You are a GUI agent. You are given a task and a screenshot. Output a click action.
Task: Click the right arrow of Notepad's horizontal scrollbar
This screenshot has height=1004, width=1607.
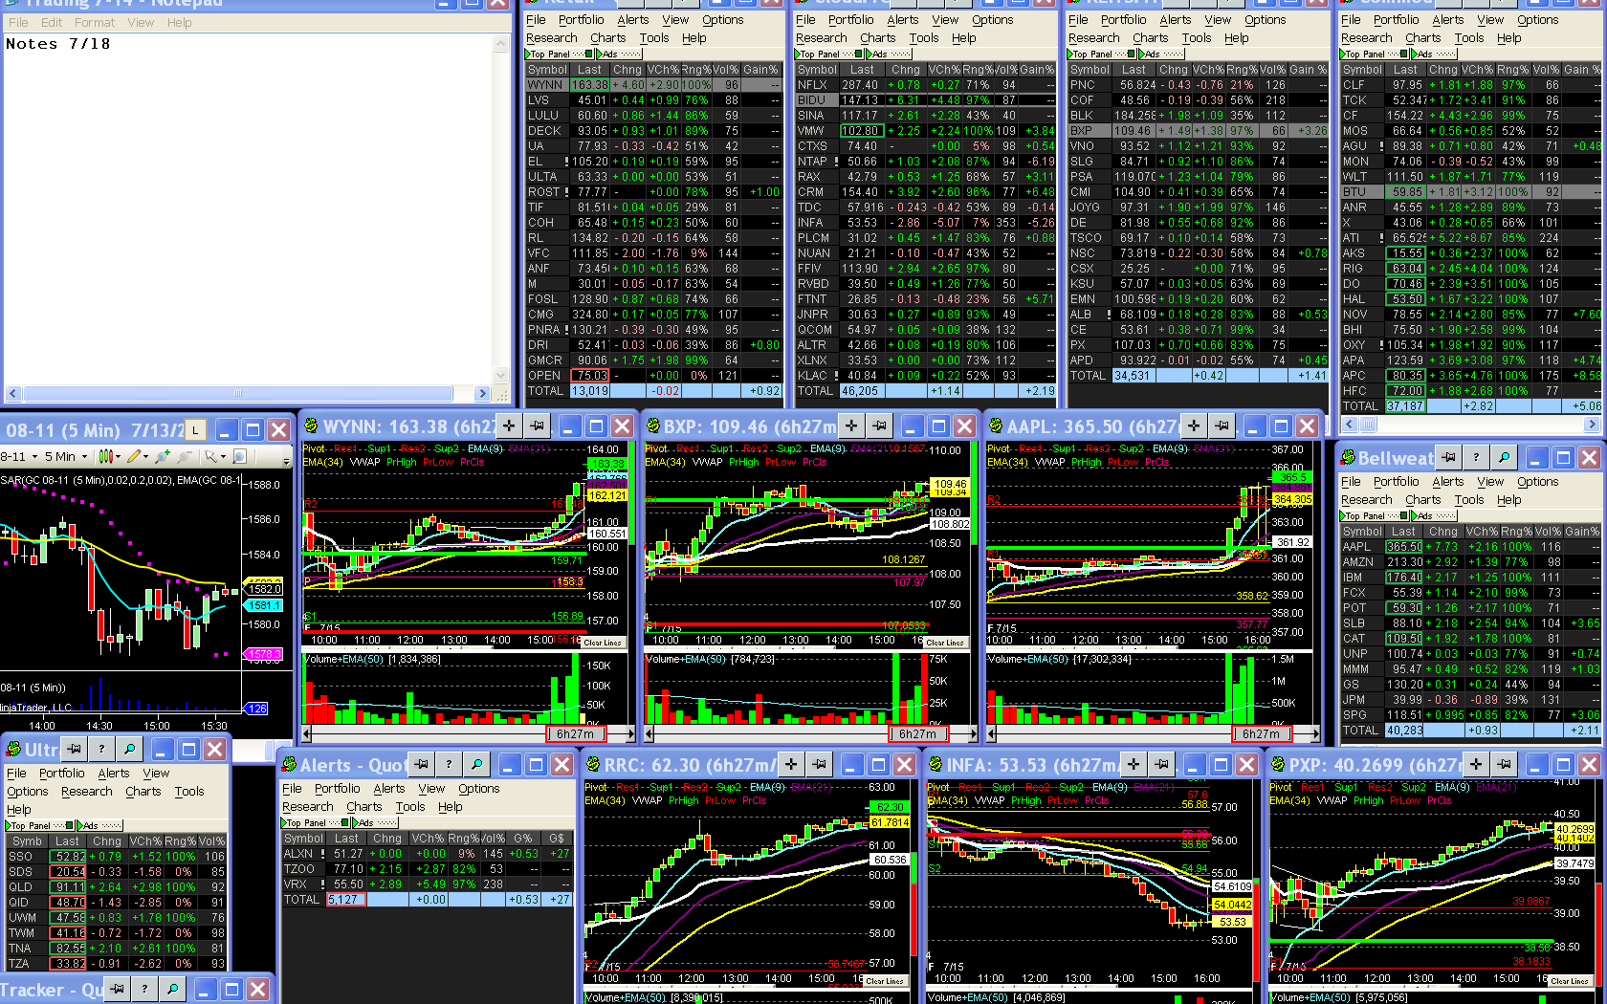coord(482,393)
